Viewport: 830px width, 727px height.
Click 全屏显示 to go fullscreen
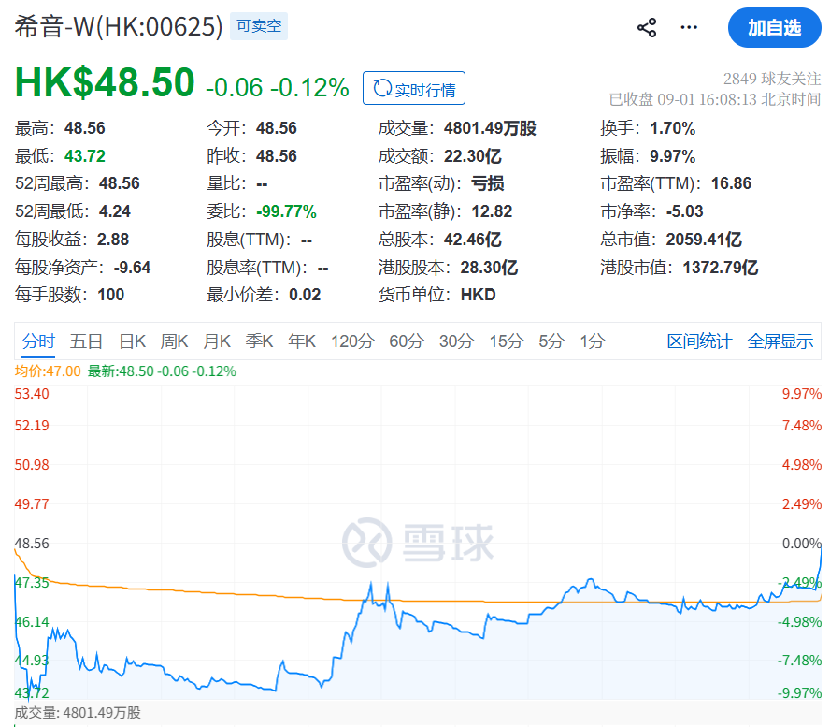780,342
